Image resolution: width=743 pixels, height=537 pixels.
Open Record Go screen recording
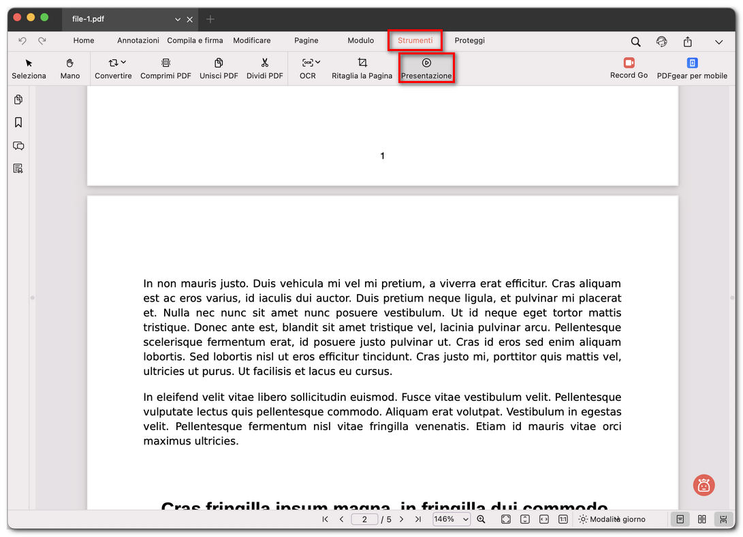pyautogui.click(x=629, y=68)
